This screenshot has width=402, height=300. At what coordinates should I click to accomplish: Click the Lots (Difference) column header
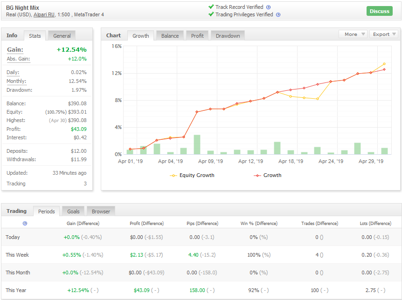375,224
